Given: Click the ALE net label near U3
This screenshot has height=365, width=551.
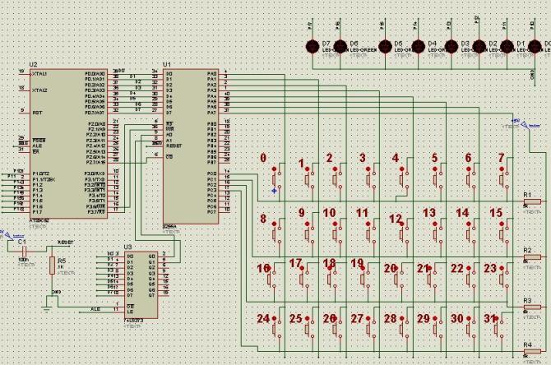Looking at the screenshot, I should coord(95,308).
